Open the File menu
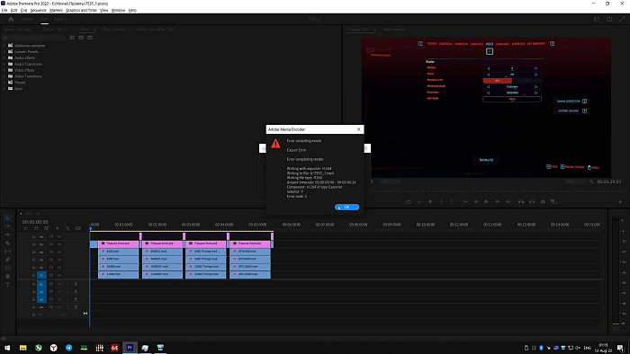630x354 pixels. (x=4, y=10)
